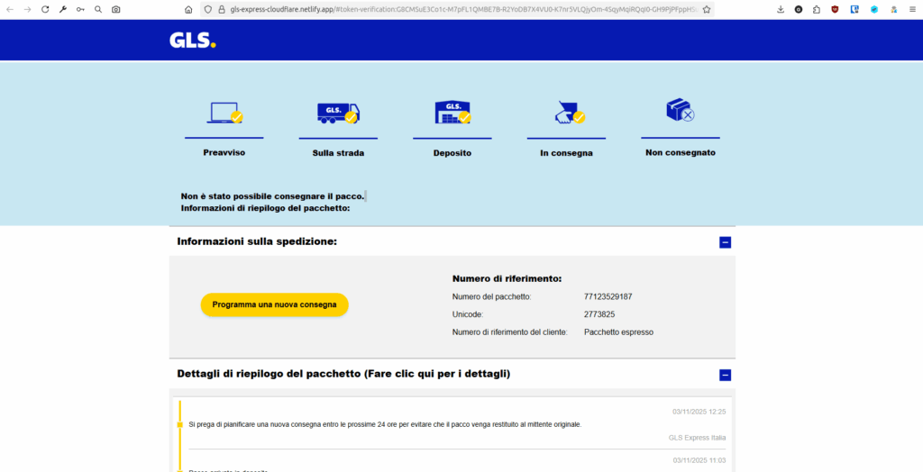Click the Sulla strada truck icon
The height and width of the screenshot is (472, 923).
338,113
